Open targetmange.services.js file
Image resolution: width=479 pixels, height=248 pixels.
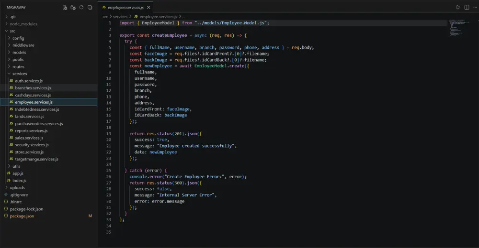(x=49, y=159)
